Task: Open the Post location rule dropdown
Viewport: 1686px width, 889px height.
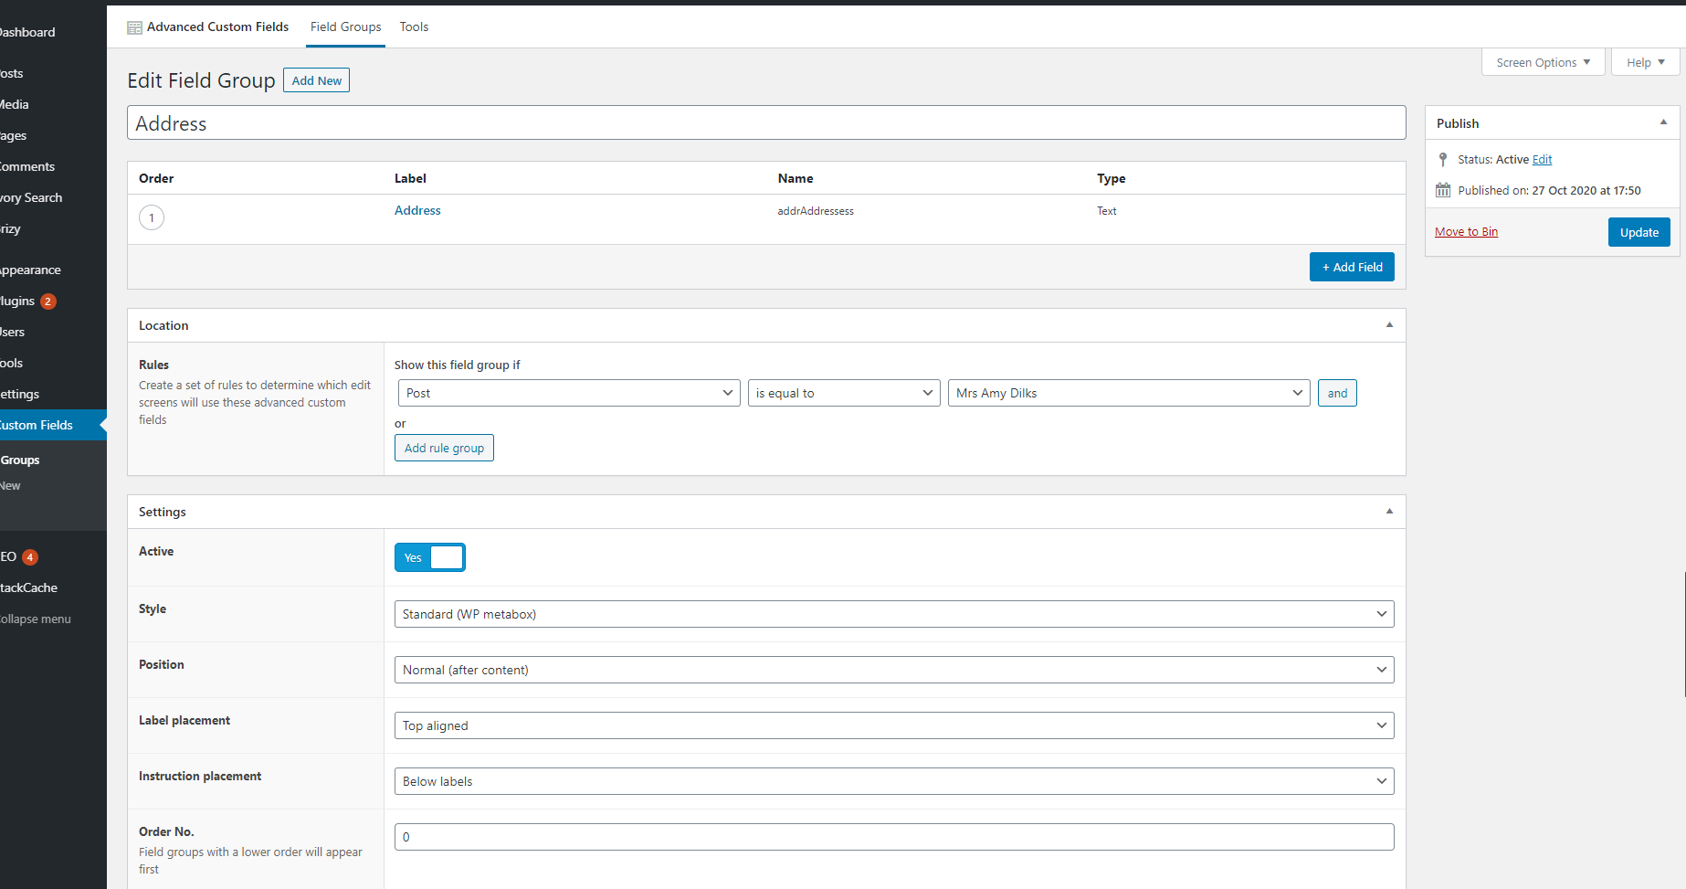Action: (569, 393)
